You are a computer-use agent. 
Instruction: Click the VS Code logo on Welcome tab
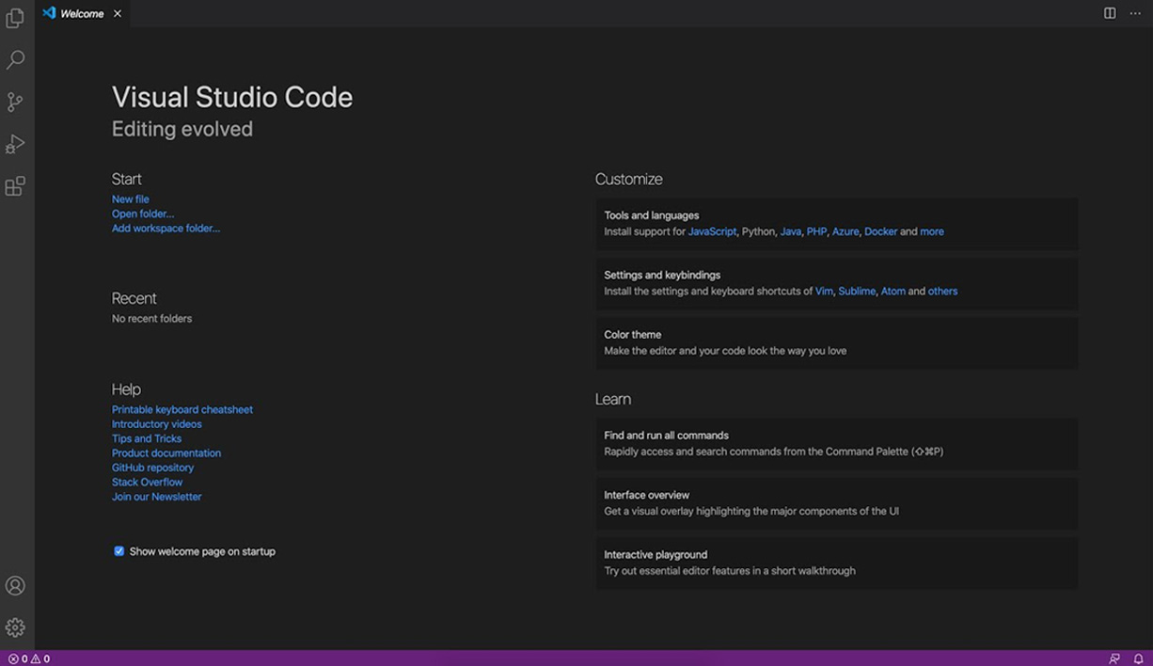[x=49, y=13]
